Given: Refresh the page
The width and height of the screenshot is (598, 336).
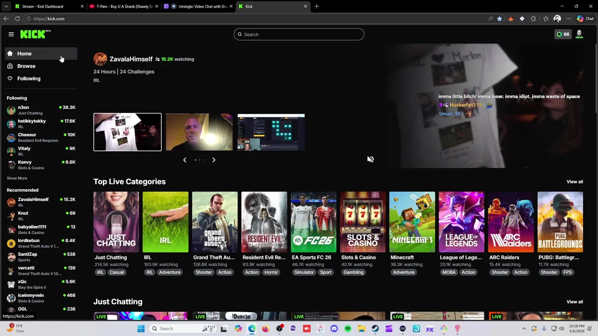Looking at the screenshot, I should [x=17, y=19].
